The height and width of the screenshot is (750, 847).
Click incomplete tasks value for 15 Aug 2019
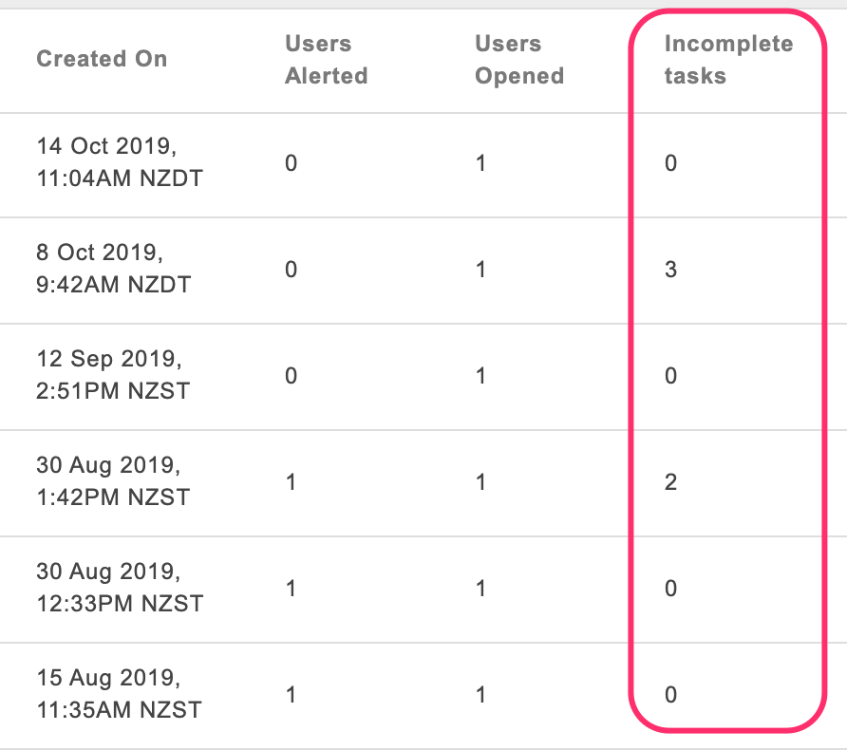(x=670, y=695)
